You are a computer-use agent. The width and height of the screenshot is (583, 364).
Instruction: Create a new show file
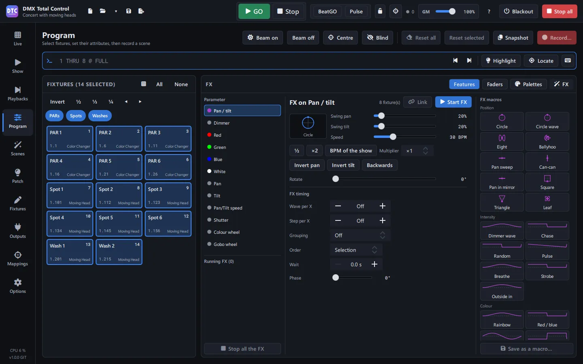click(x=90, y=11)
